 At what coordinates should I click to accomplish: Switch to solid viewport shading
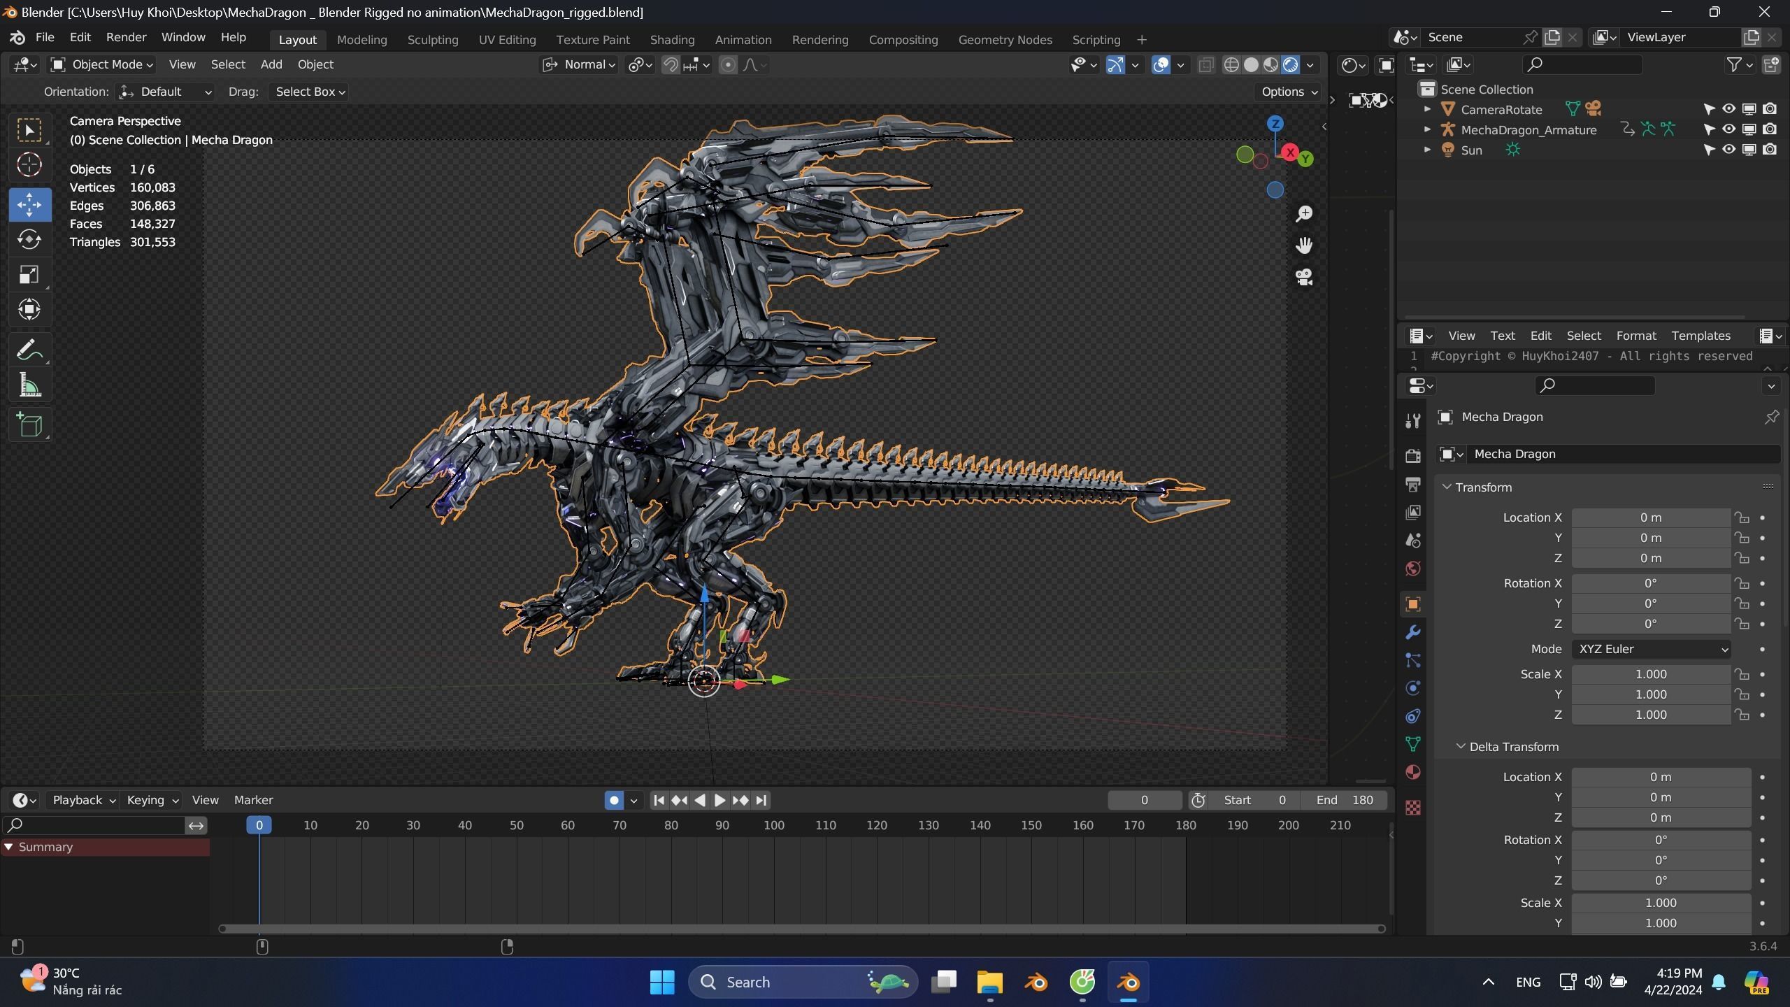click(x=1251, y=65)
